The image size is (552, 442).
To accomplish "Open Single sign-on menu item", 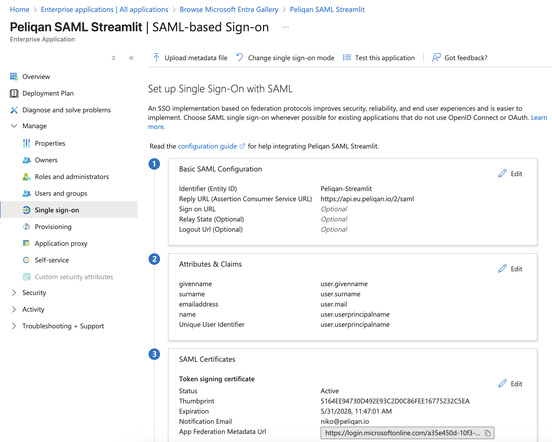I will (69, 210).
